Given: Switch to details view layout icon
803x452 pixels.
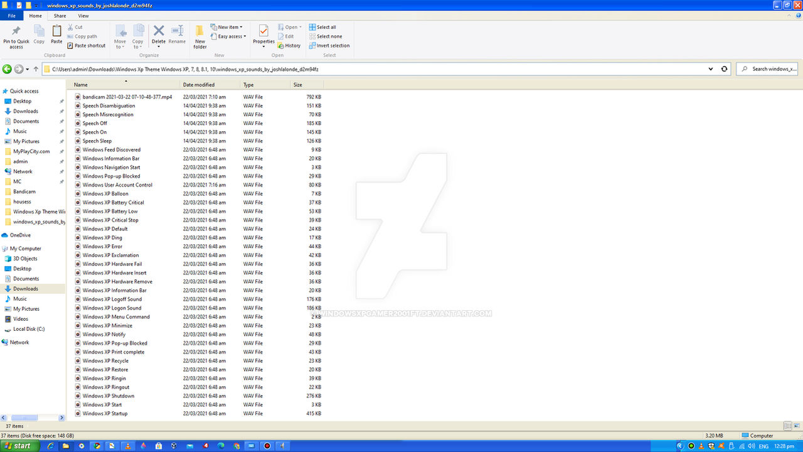Looking at the screenshot, I should [x=788, y=426].
